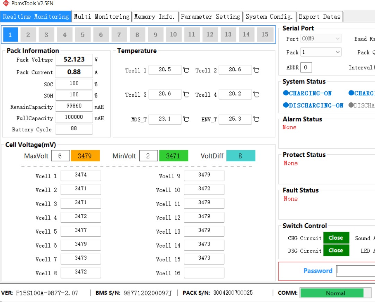Open the Memory Info. tab
375x302 pixels.
(x=155, y=17)
